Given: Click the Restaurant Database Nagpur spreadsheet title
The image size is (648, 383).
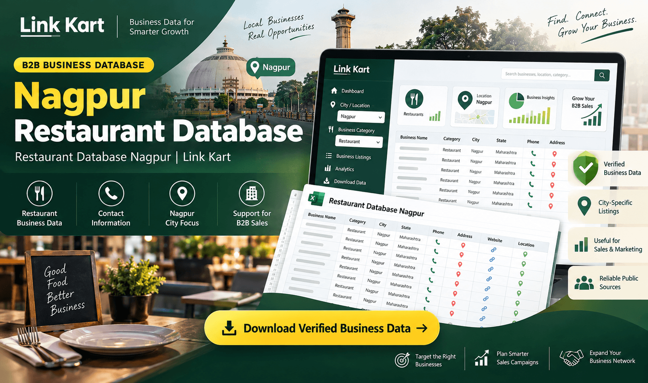Looking at the screenshot, I should (x=376, y=207).
